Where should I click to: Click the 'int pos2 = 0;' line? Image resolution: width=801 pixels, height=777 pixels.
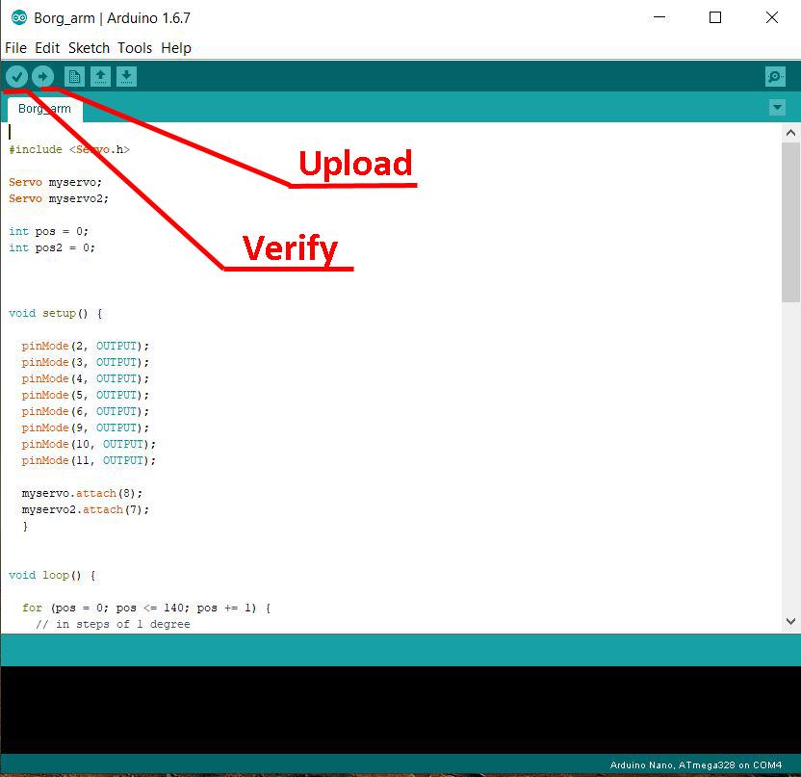point(52,247)
